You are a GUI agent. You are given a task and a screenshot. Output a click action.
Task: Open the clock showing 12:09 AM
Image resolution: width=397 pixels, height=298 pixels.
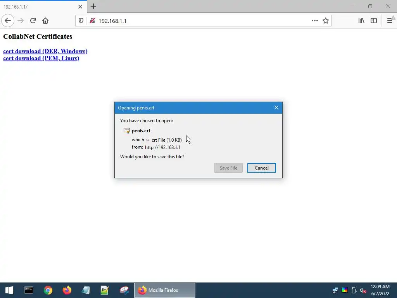(380, 290)
